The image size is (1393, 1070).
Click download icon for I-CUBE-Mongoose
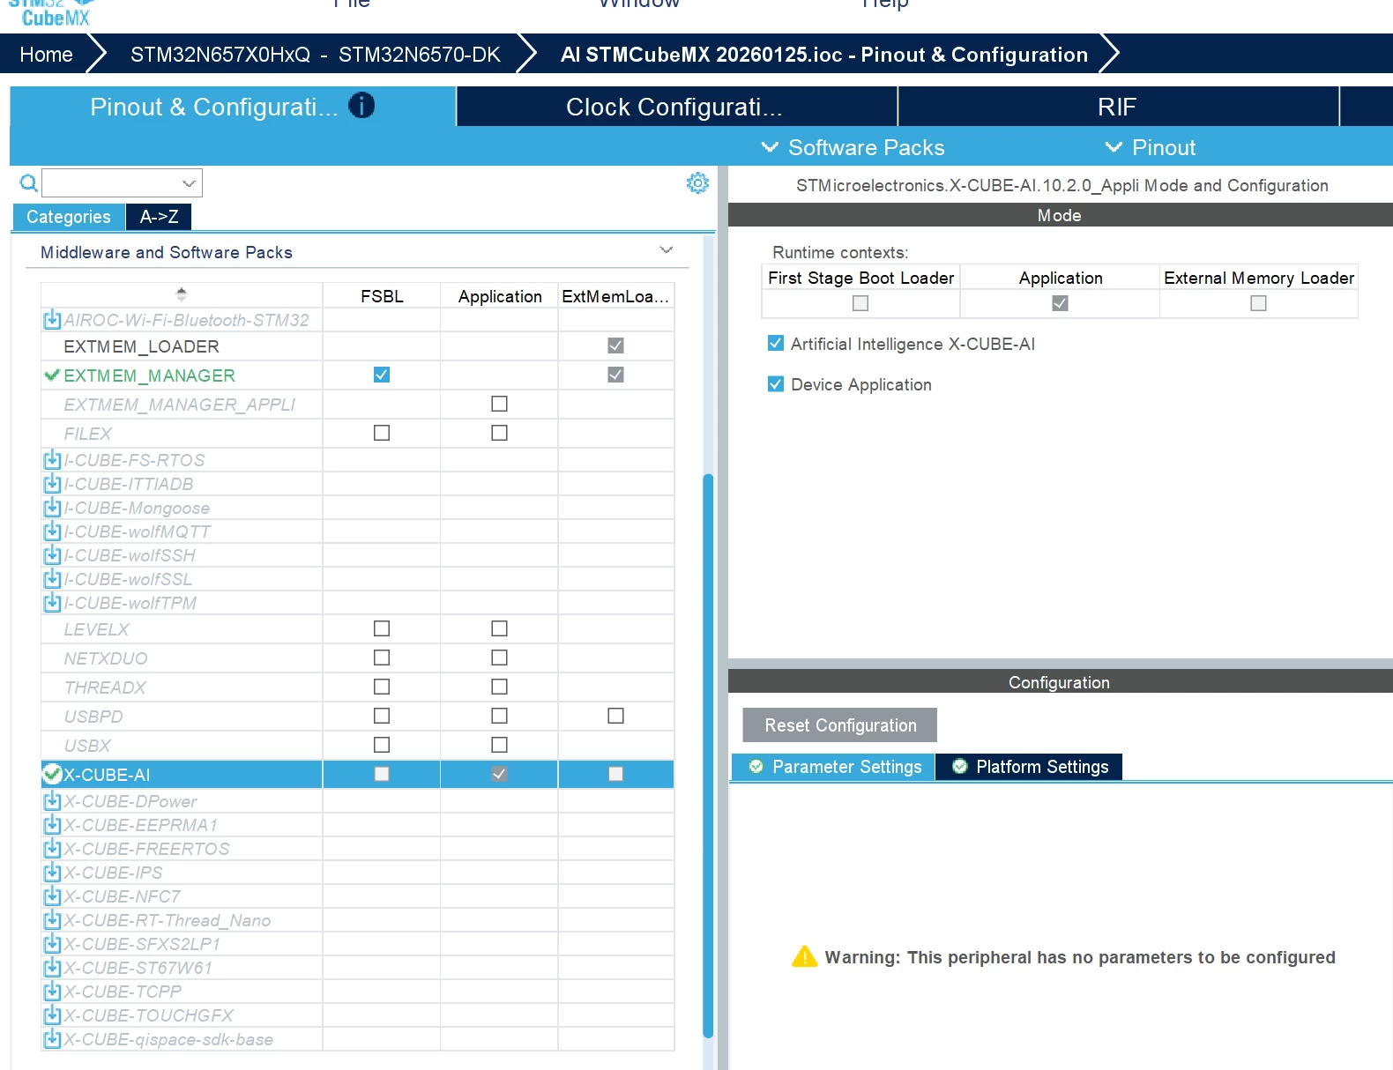coord(52,507)
